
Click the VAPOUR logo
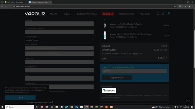(x=35, y=14)
